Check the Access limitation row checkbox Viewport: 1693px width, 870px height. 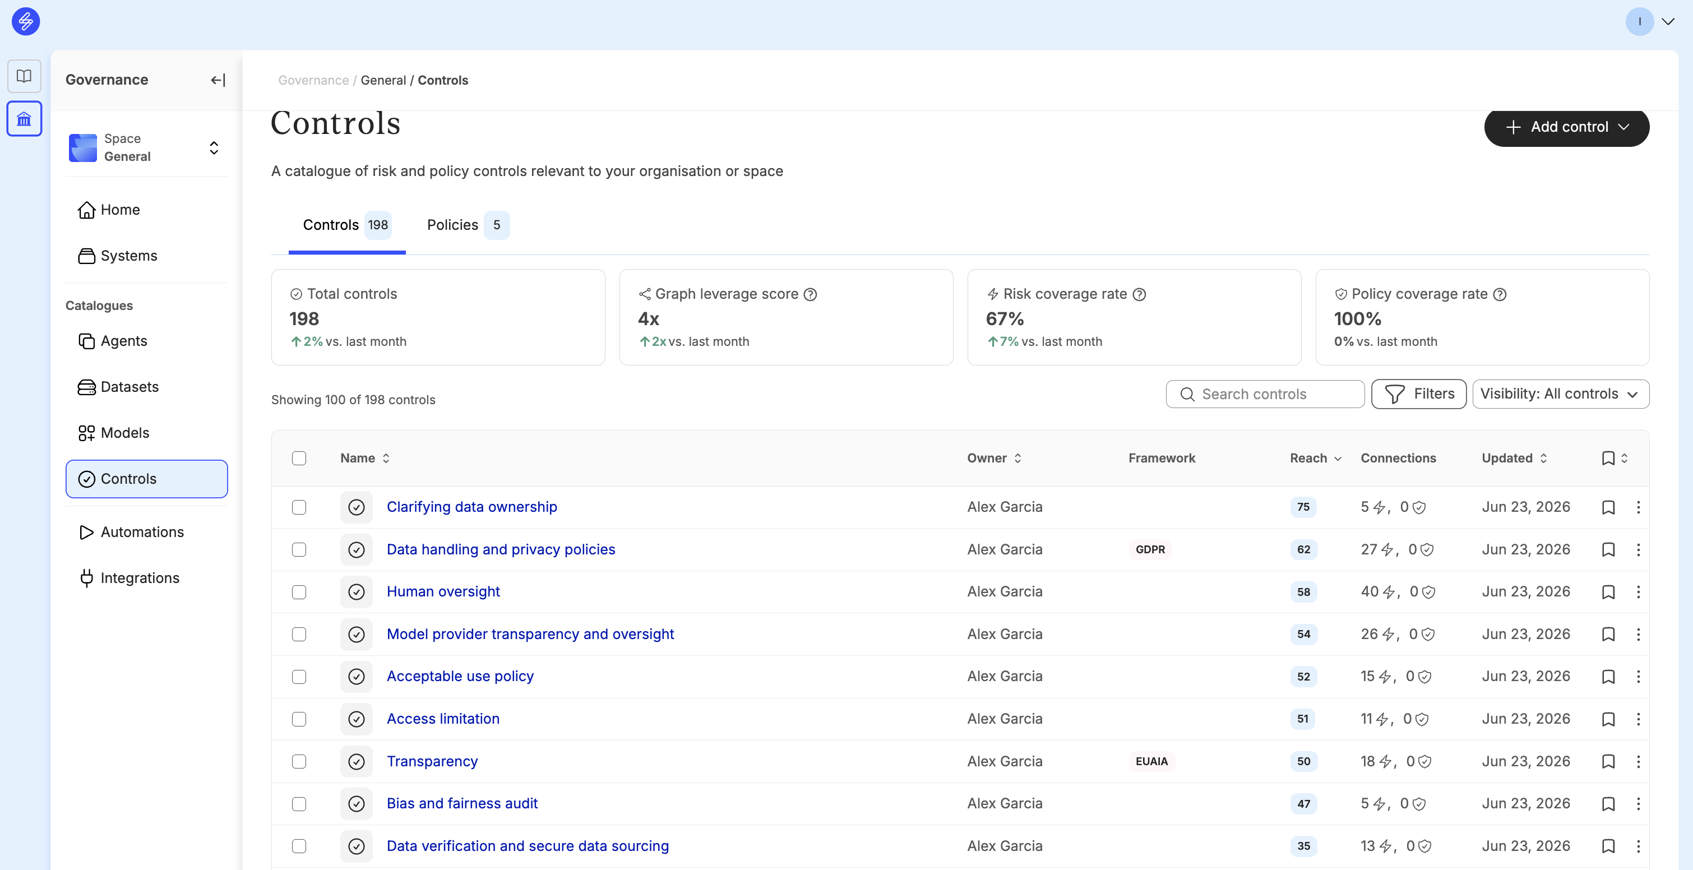coord(299,720)
